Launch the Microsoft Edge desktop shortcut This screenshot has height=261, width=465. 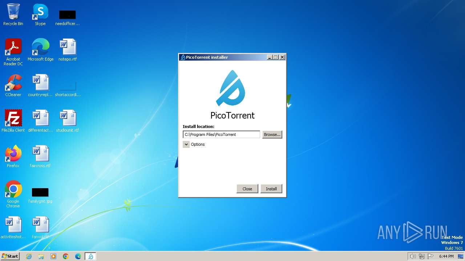point(40,50)
